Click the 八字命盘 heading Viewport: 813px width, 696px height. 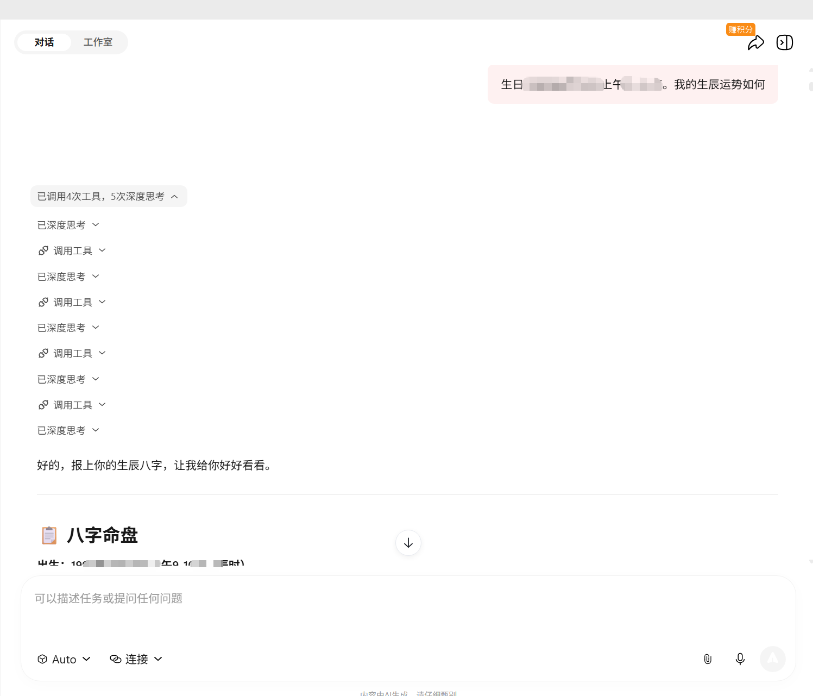102,535
